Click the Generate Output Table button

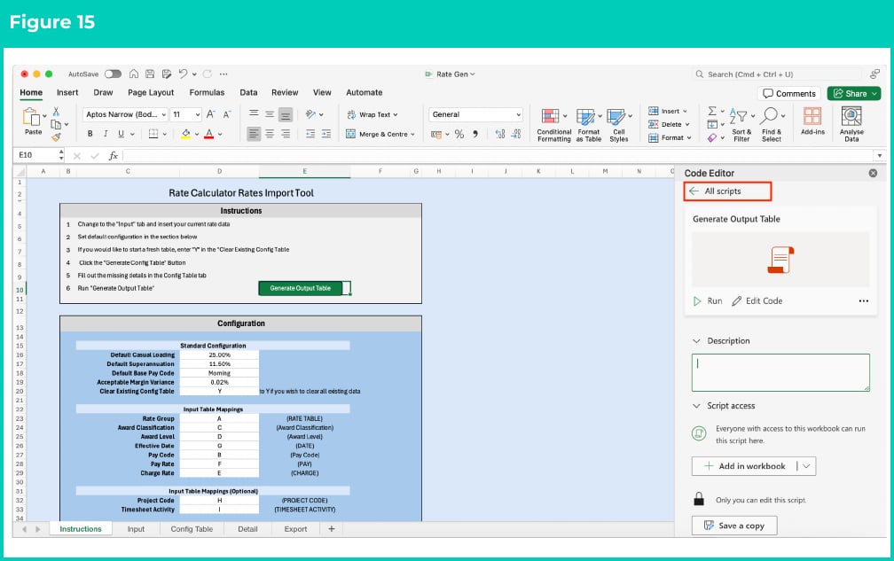(x=301, y=288)
